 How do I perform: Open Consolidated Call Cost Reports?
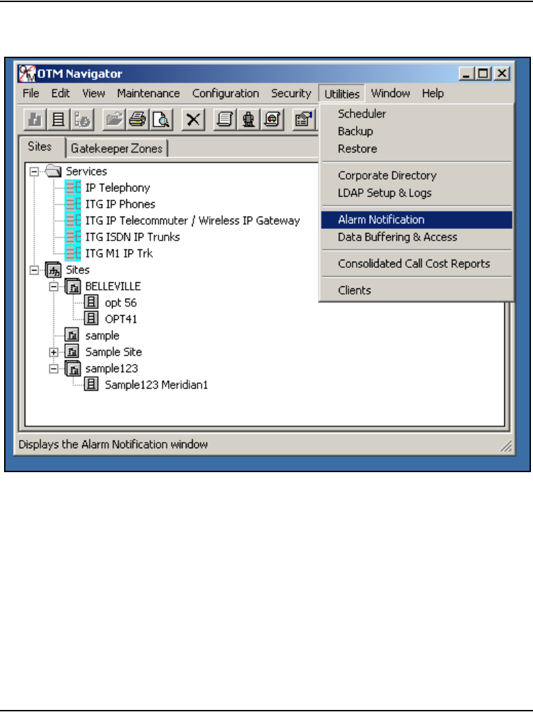coord(417,264)
